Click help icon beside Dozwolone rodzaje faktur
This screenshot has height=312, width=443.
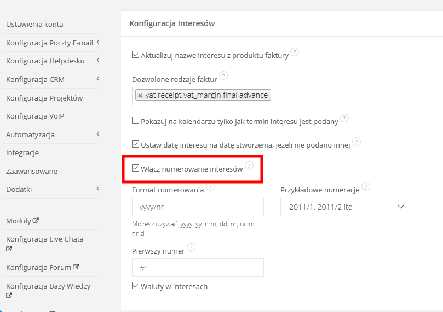tap(223, 76)
